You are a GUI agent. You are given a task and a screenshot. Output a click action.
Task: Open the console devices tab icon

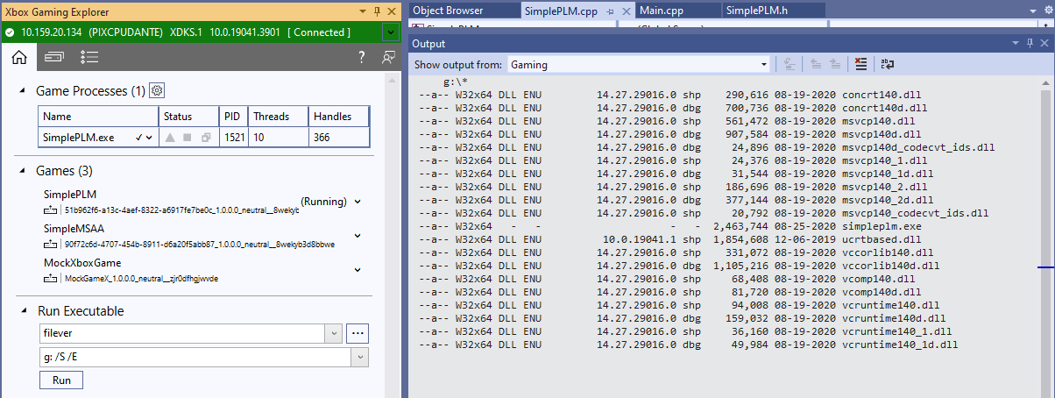tap(53, 57)
